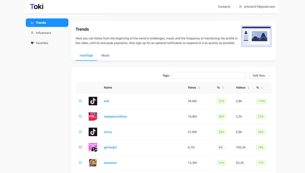The width and height of the screenshot is (305, 173).
Task: Click the 35% views growth badge
Action: (221, 116)
